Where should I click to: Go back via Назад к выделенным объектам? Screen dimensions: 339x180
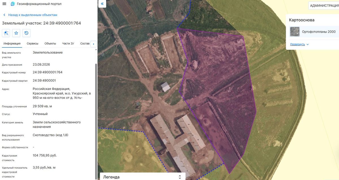[x=33, y=15]
